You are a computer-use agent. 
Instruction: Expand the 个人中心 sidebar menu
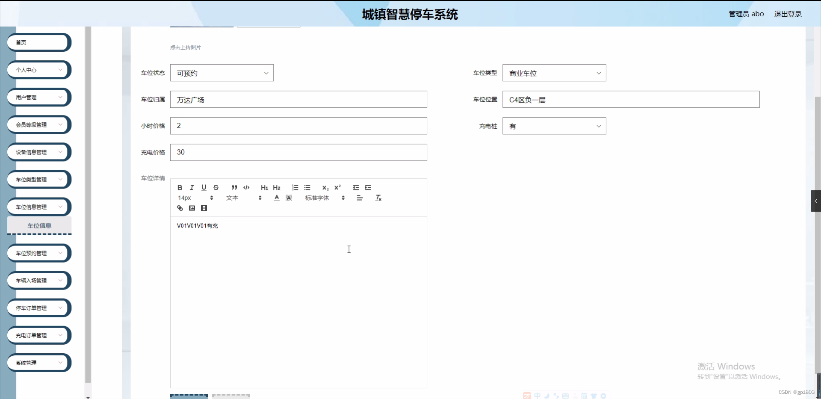point(38,70)
